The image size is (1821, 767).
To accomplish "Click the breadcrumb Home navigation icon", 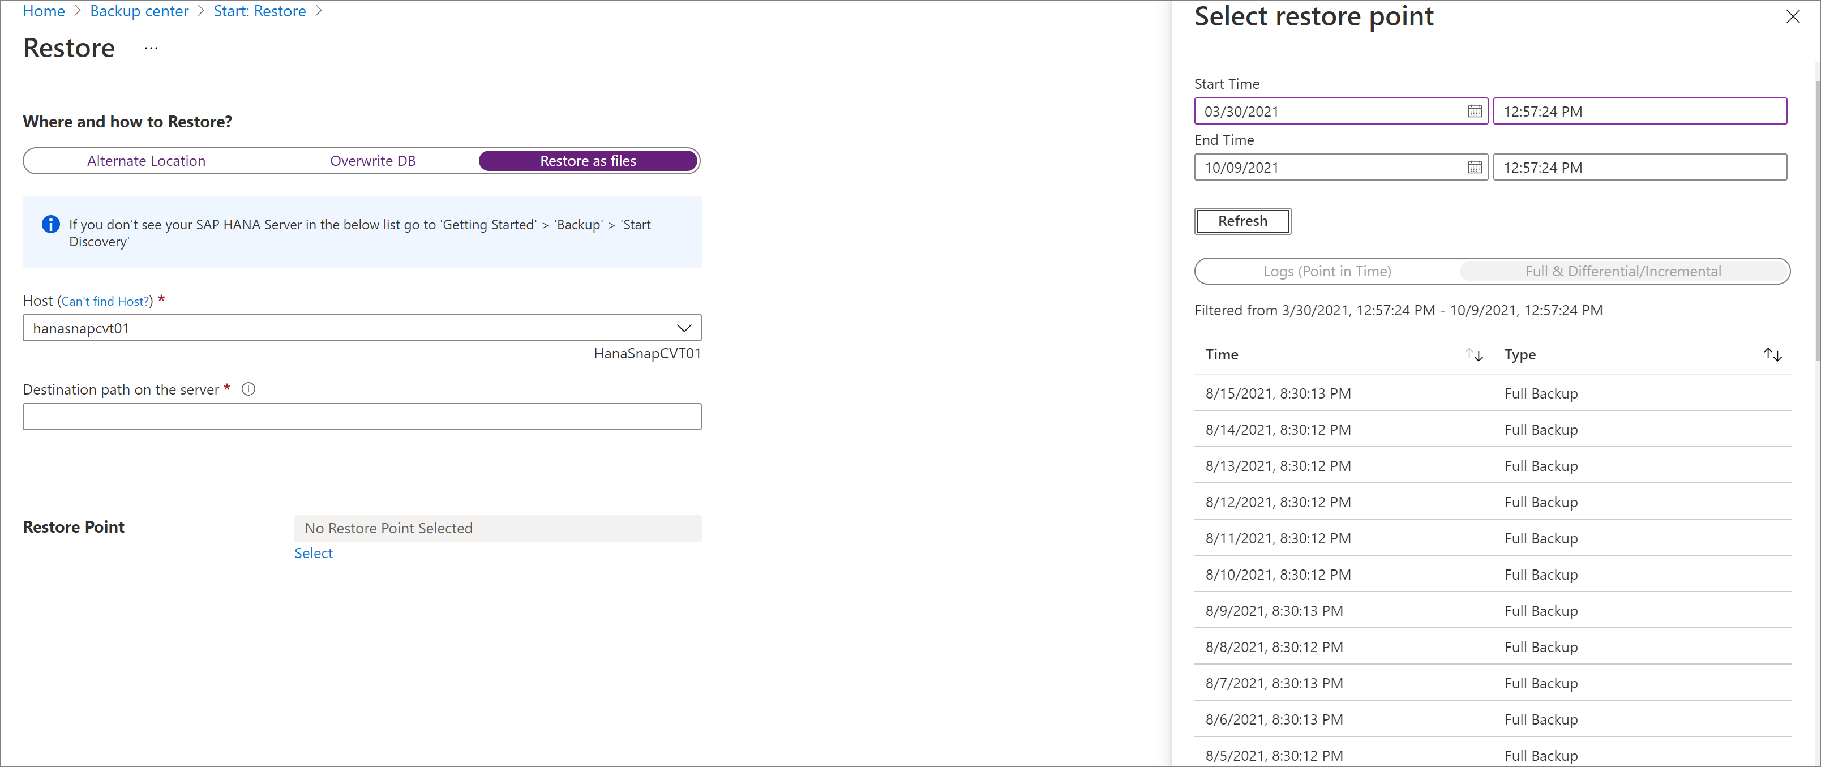I will 43,10.
